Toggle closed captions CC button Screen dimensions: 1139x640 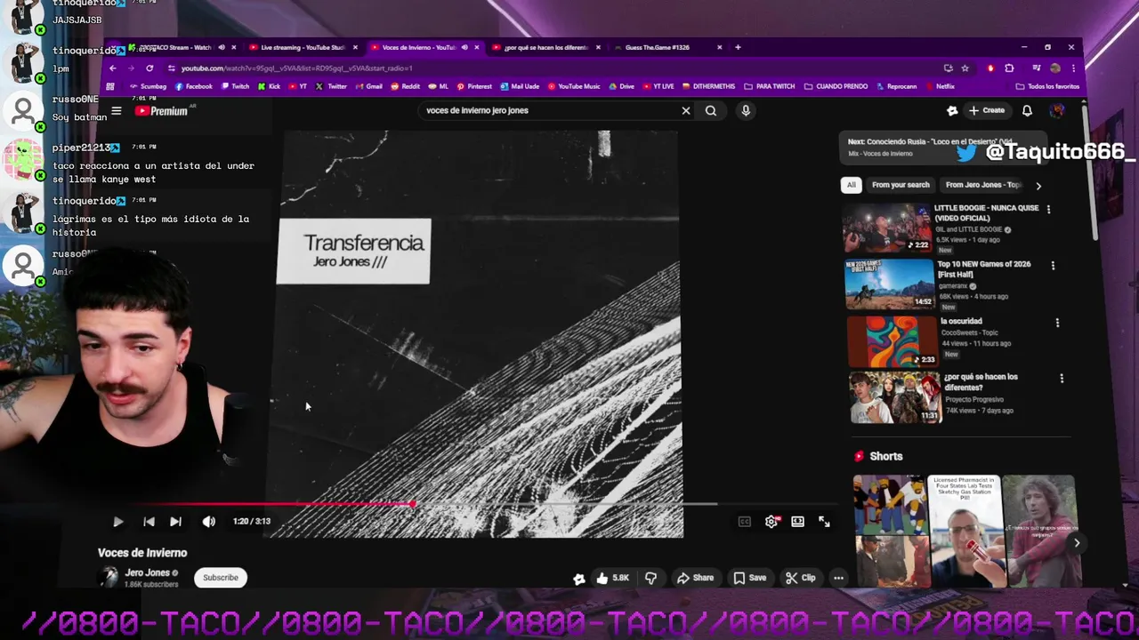coord(745,522)
